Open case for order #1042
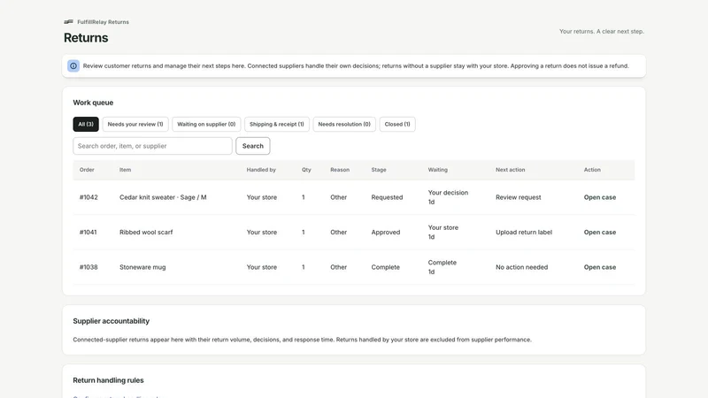This screenshot has height=398, width=708. (x=600, y=197)
